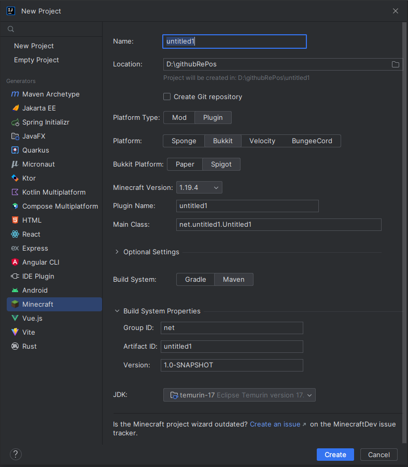Select the Maven Archetype generator
408x467 pixels.
point(51,94)
